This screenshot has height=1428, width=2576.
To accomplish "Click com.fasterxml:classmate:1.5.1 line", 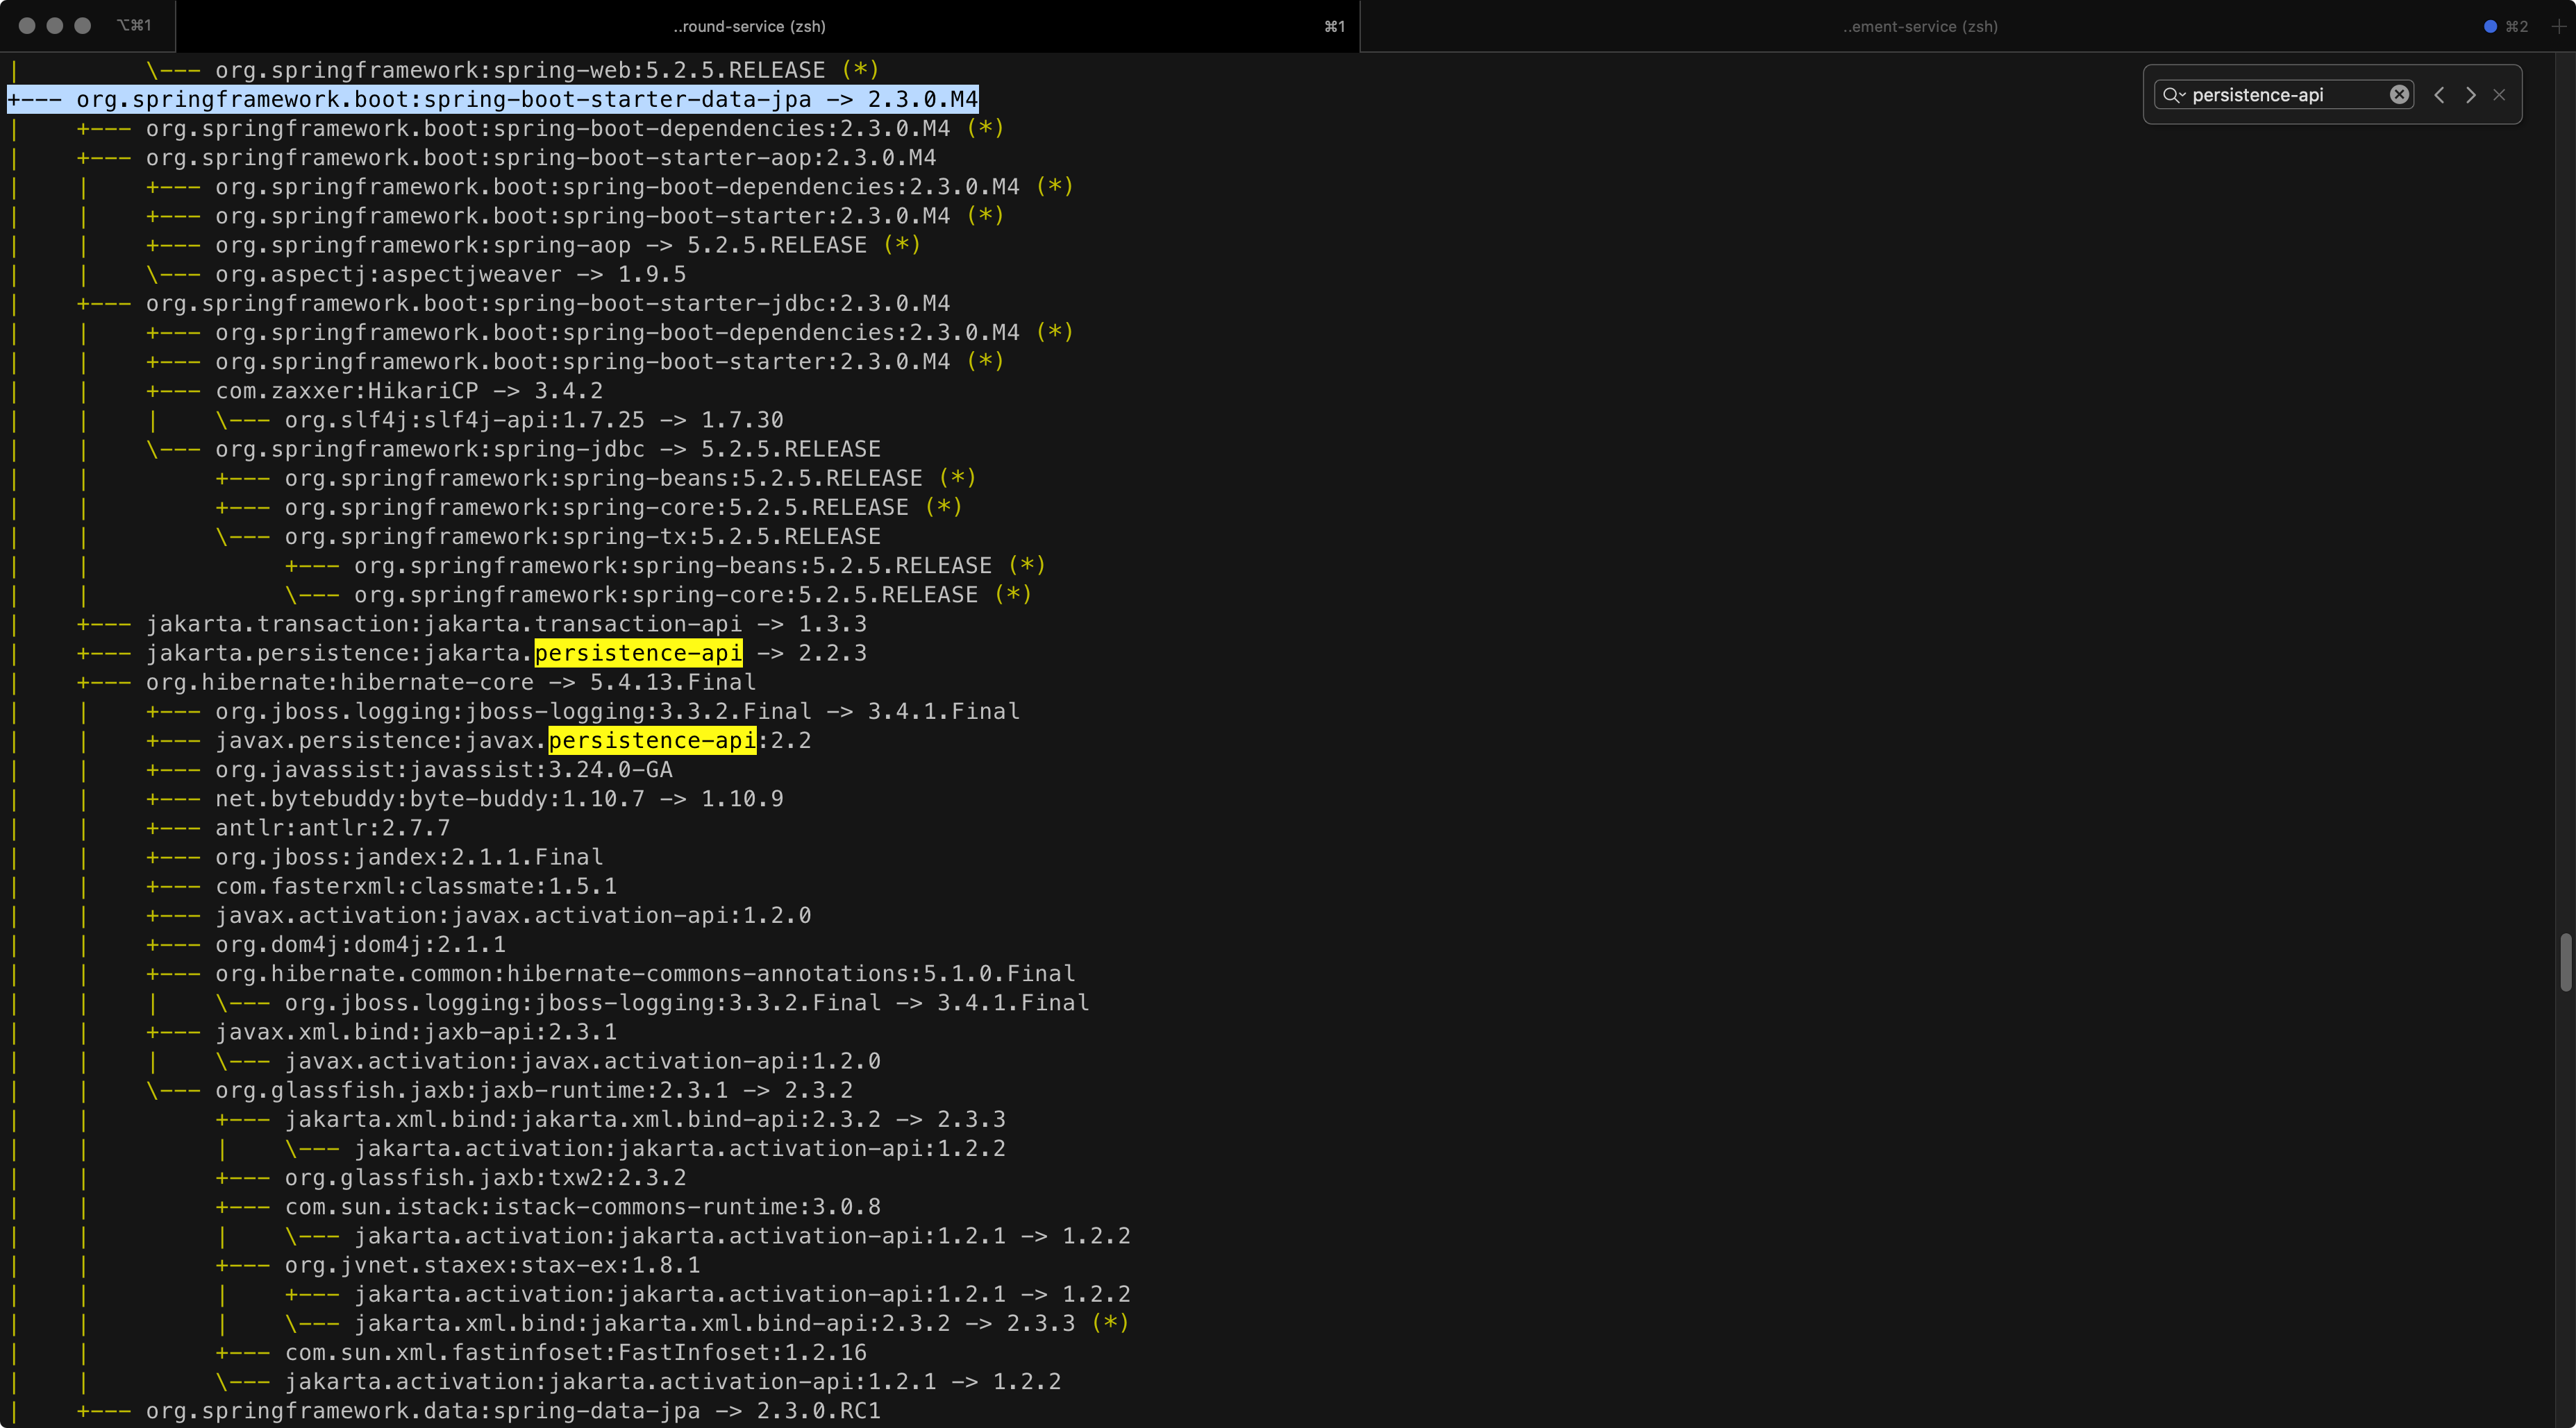I will (x=416, y=886).
